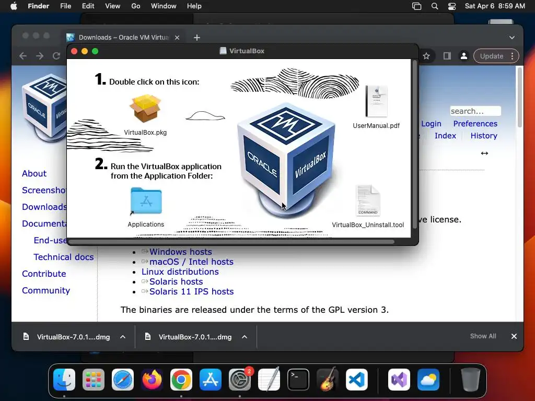This screenshot has width=535, height=401.
Task: Launch Firefox from the Dock
Action: 152,380
